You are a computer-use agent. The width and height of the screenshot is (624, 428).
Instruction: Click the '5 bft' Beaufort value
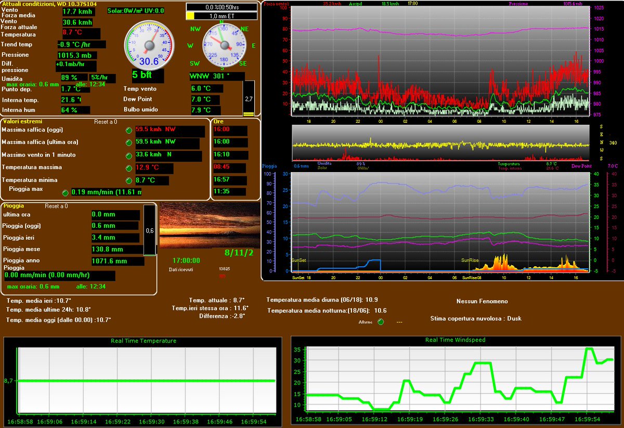click(x=148, y=75)
